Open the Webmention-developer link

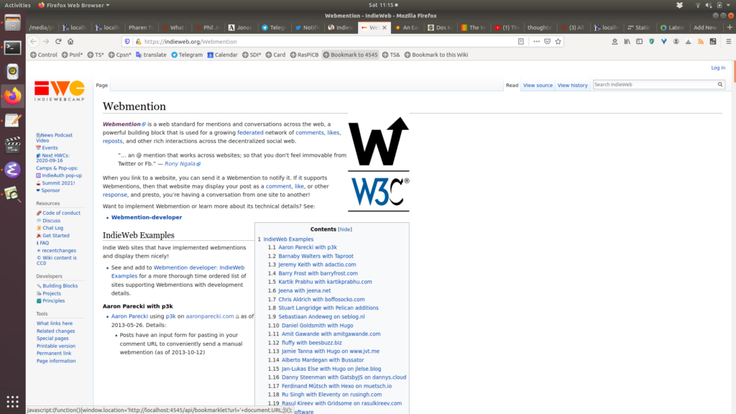click(x=147, y=217)
